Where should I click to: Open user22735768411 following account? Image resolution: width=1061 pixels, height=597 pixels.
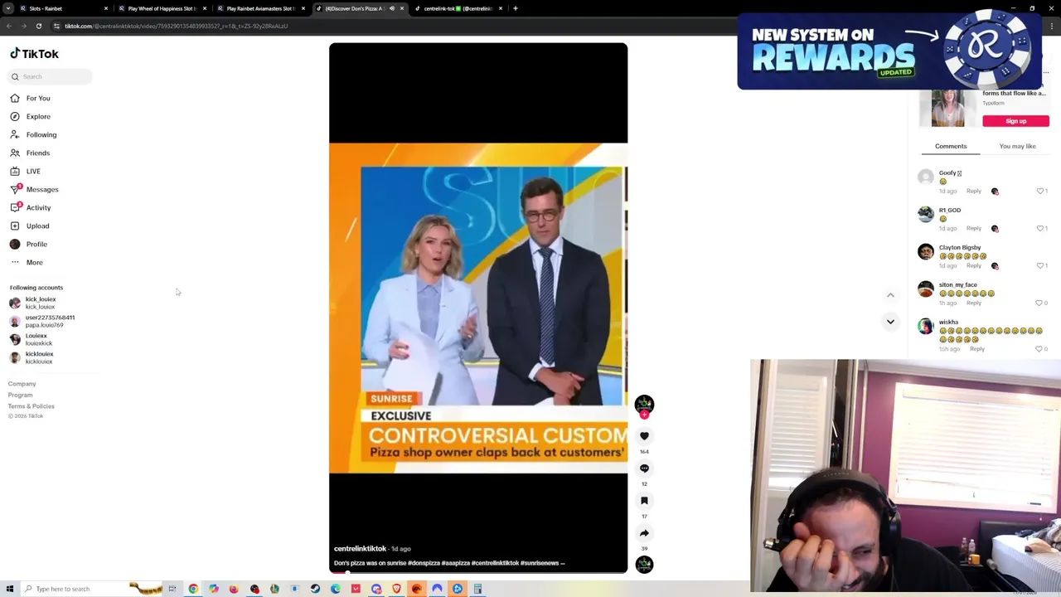[x=41, y=322]
